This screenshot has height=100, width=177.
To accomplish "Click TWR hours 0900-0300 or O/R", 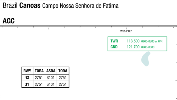I will (x=152, y=41).
